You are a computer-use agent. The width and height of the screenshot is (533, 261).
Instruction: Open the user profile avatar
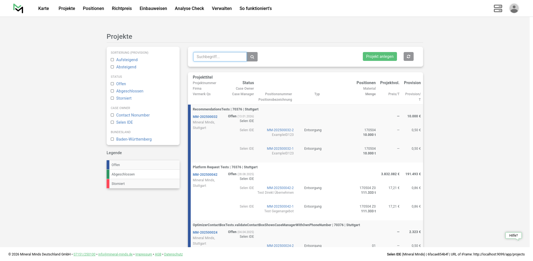(514, 8)
